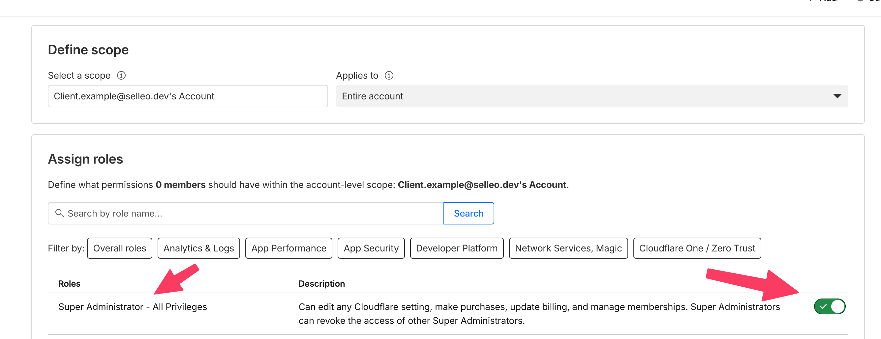Click the green checkmark inside the role toggle
881x339 pixels.
click(823, 306)
